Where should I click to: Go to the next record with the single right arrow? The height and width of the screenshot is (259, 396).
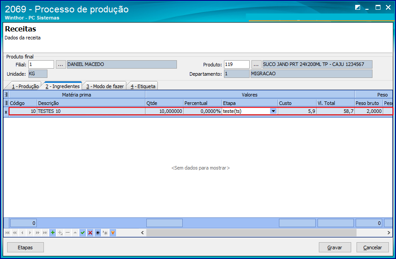[x=30, y=232]
